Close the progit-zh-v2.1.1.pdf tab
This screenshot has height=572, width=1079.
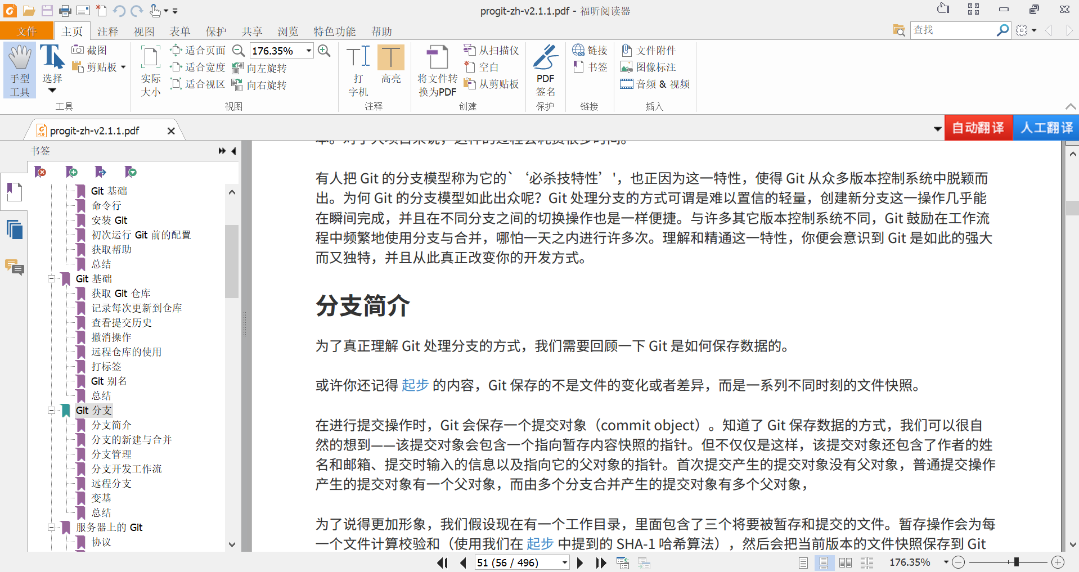click(171, 131)
